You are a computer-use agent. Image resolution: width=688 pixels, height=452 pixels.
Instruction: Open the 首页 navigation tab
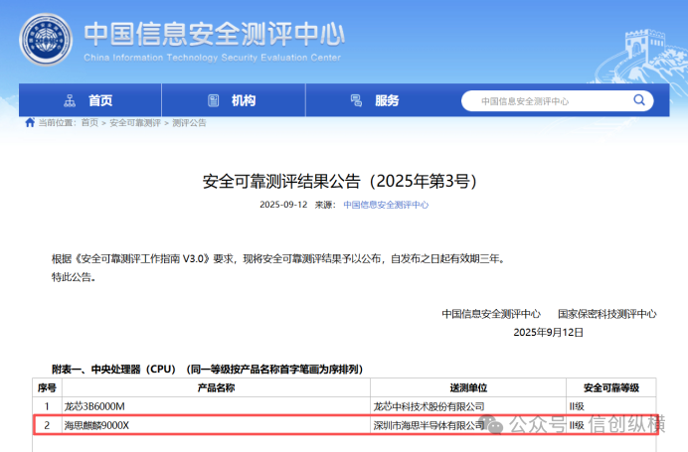[89, 100]
